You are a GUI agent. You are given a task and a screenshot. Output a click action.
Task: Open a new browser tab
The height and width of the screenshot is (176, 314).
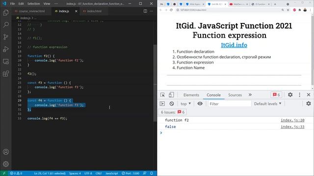[x=275, y=4]
